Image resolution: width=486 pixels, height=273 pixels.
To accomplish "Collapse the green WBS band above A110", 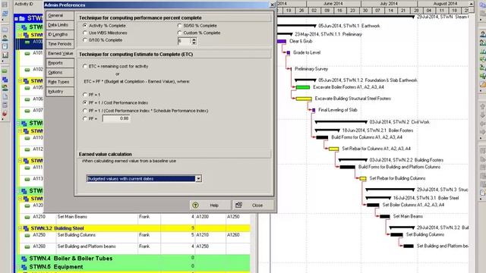I will (x=18, y=123).
